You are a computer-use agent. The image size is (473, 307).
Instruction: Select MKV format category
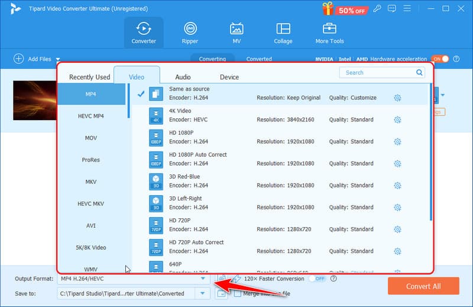(92, 182)
